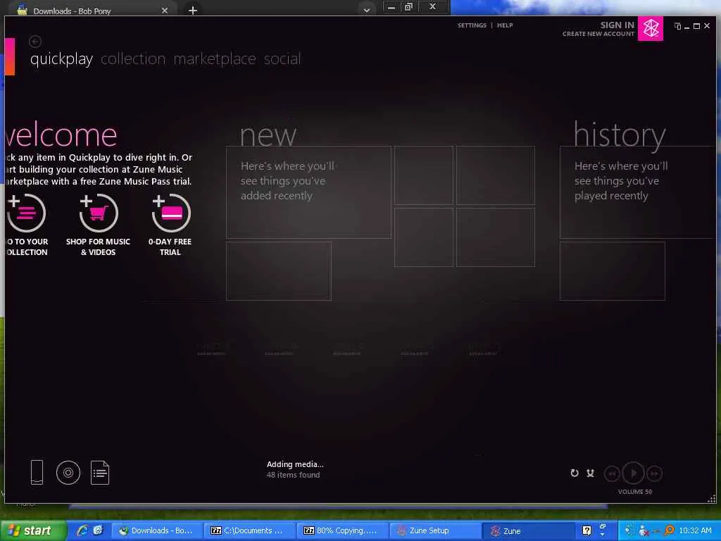Viewport: 721px width, 541px height.
Task: Click VOLUME 50 control
Action: click(x=634, y=492)
